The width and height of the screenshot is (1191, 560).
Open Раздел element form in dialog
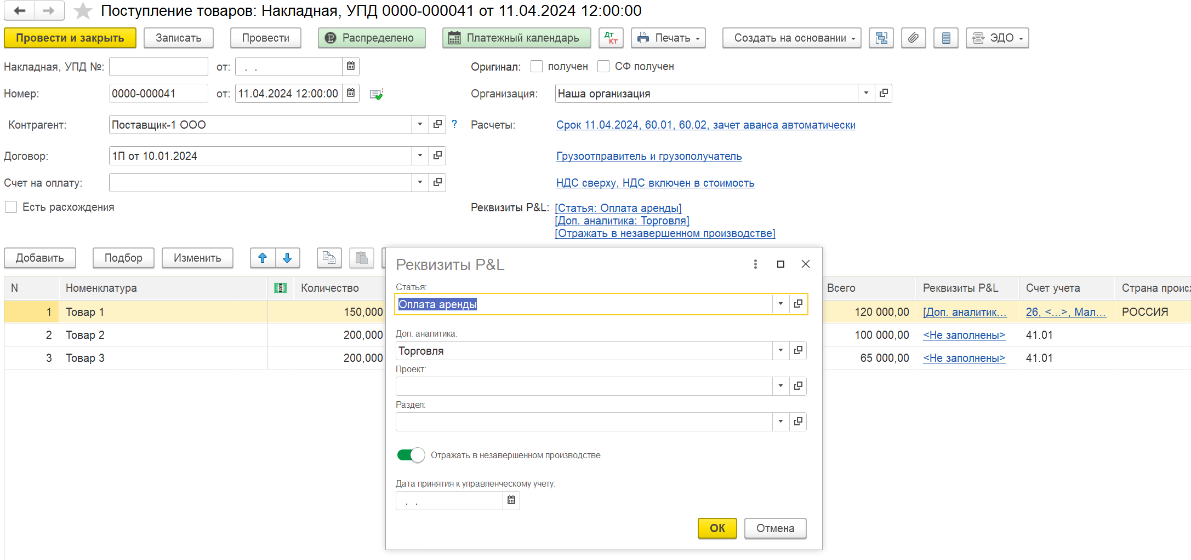pos(798,422)
